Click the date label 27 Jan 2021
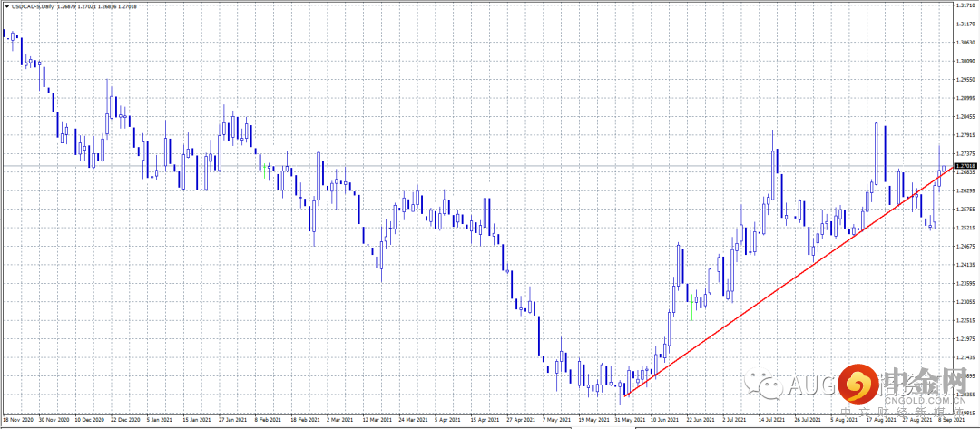Screen dimensions: 980x429 [x=233, y=420]
